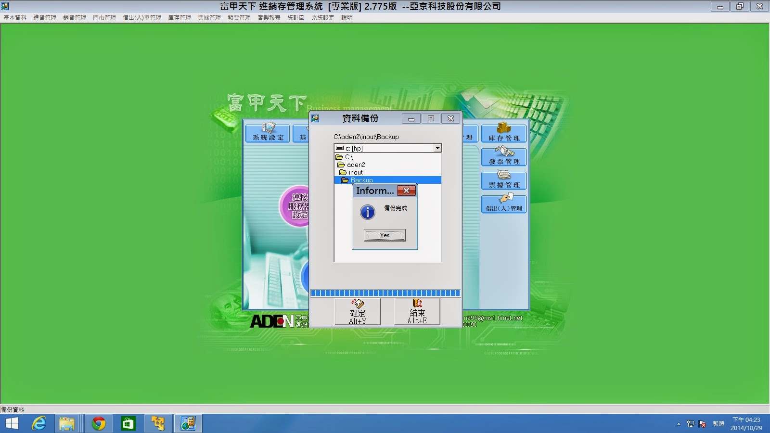Viewport: 770px width, 433px height.
Task: Click the blue information icon in dialog
Action: click(x=368, y=212)
